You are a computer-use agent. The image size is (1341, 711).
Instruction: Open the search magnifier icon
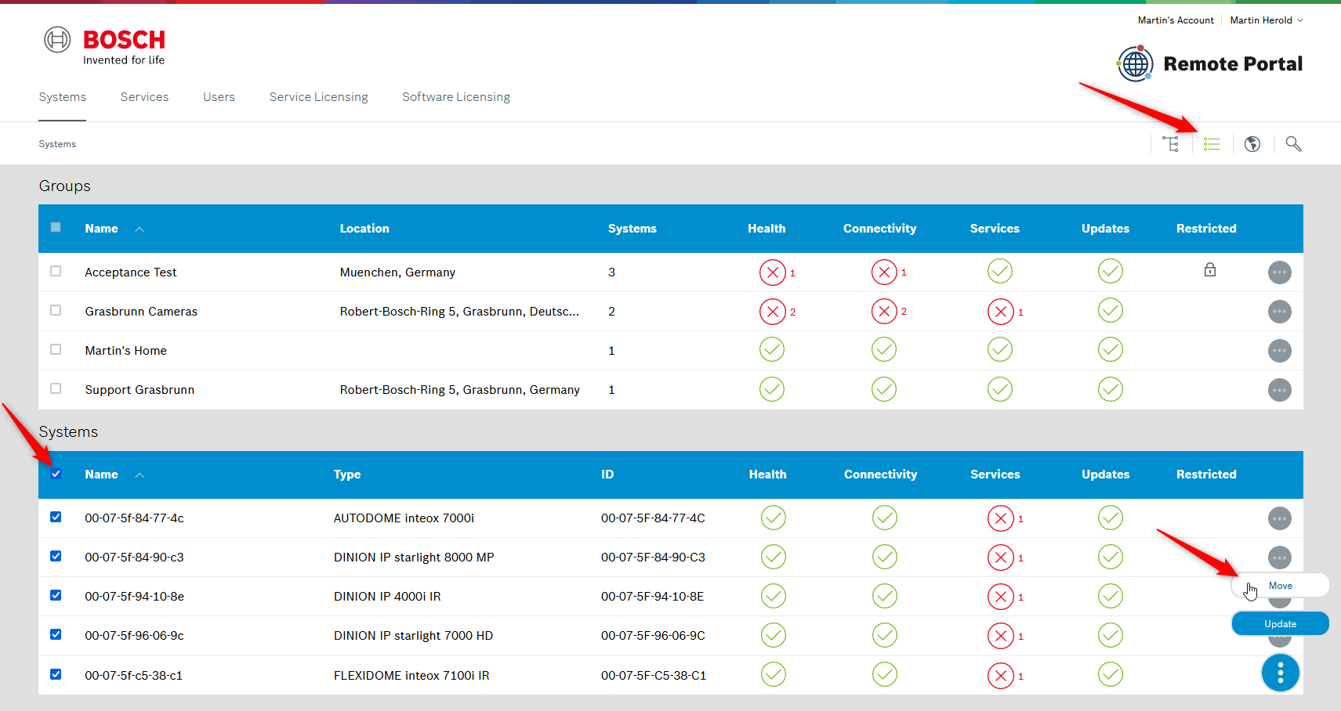[1293, 144]
